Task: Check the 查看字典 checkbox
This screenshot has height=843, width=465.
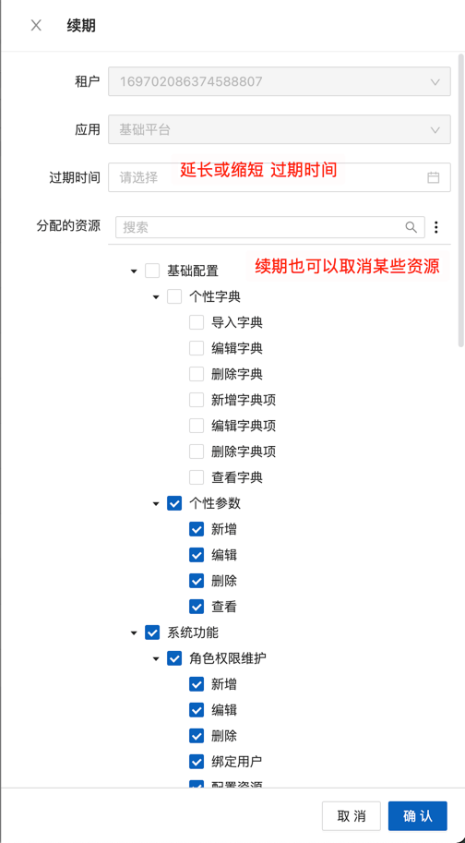Action: click(197, 476)
